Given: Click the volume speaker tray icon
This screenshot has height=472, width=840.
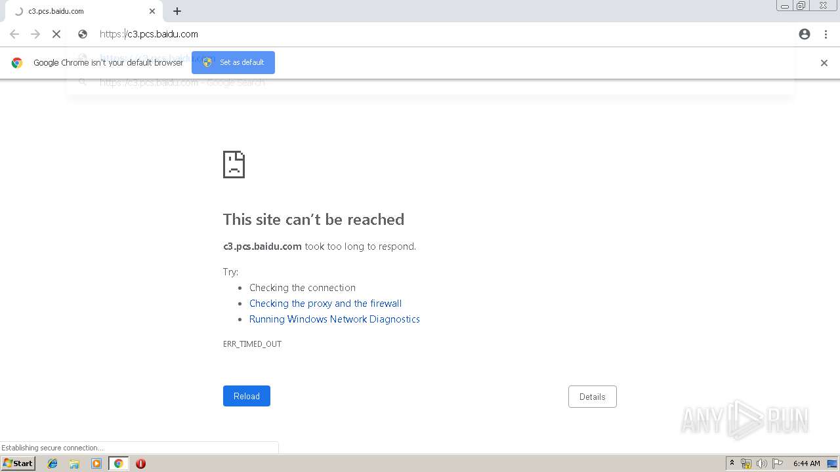Looking at the screenshot, I should 761,463.
